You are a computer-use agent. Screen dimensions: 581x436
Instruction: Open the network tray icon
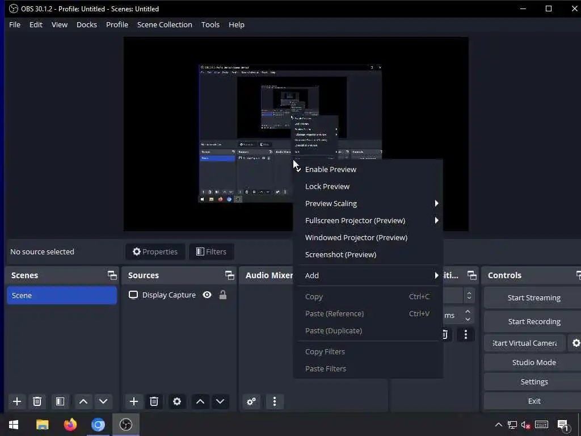(x=512, y=425)
